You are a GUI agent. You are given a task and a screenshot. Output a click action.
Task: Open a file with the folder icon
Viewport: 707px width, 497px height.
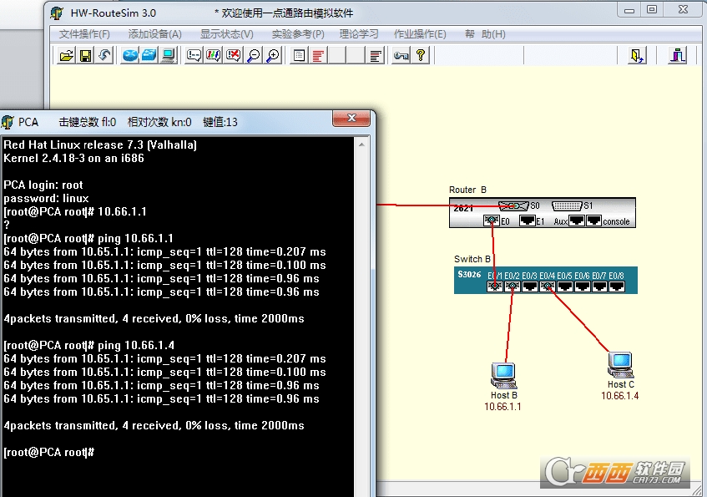tap(66, 55)
